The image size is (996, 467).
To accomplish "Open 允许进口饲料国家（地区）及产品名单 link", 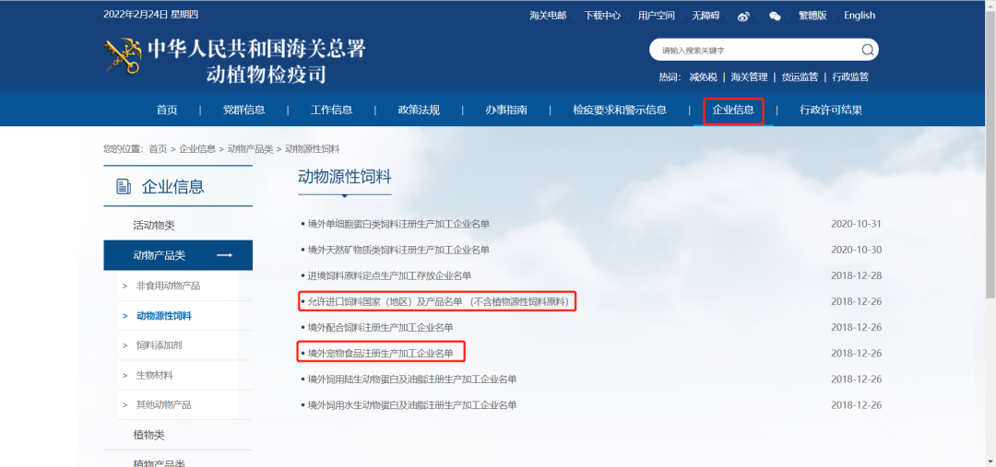I will (x=439, y=302).
